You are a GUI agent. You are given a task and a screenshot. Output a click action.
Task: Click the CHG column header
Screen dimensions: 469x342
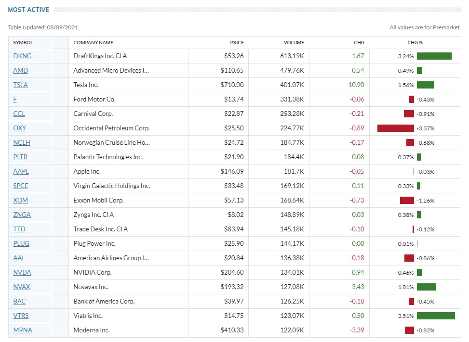[359, 43]
